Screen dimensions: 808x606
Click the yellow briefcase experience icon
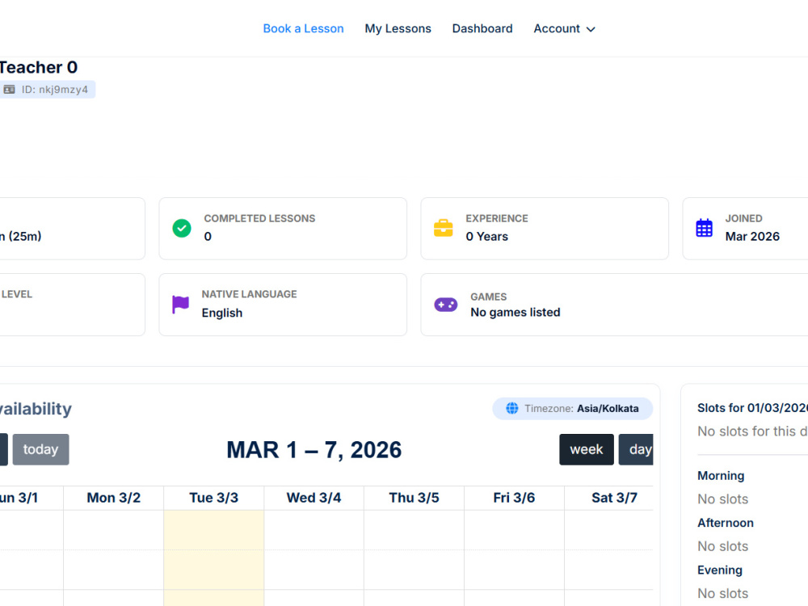click(443, 228)
